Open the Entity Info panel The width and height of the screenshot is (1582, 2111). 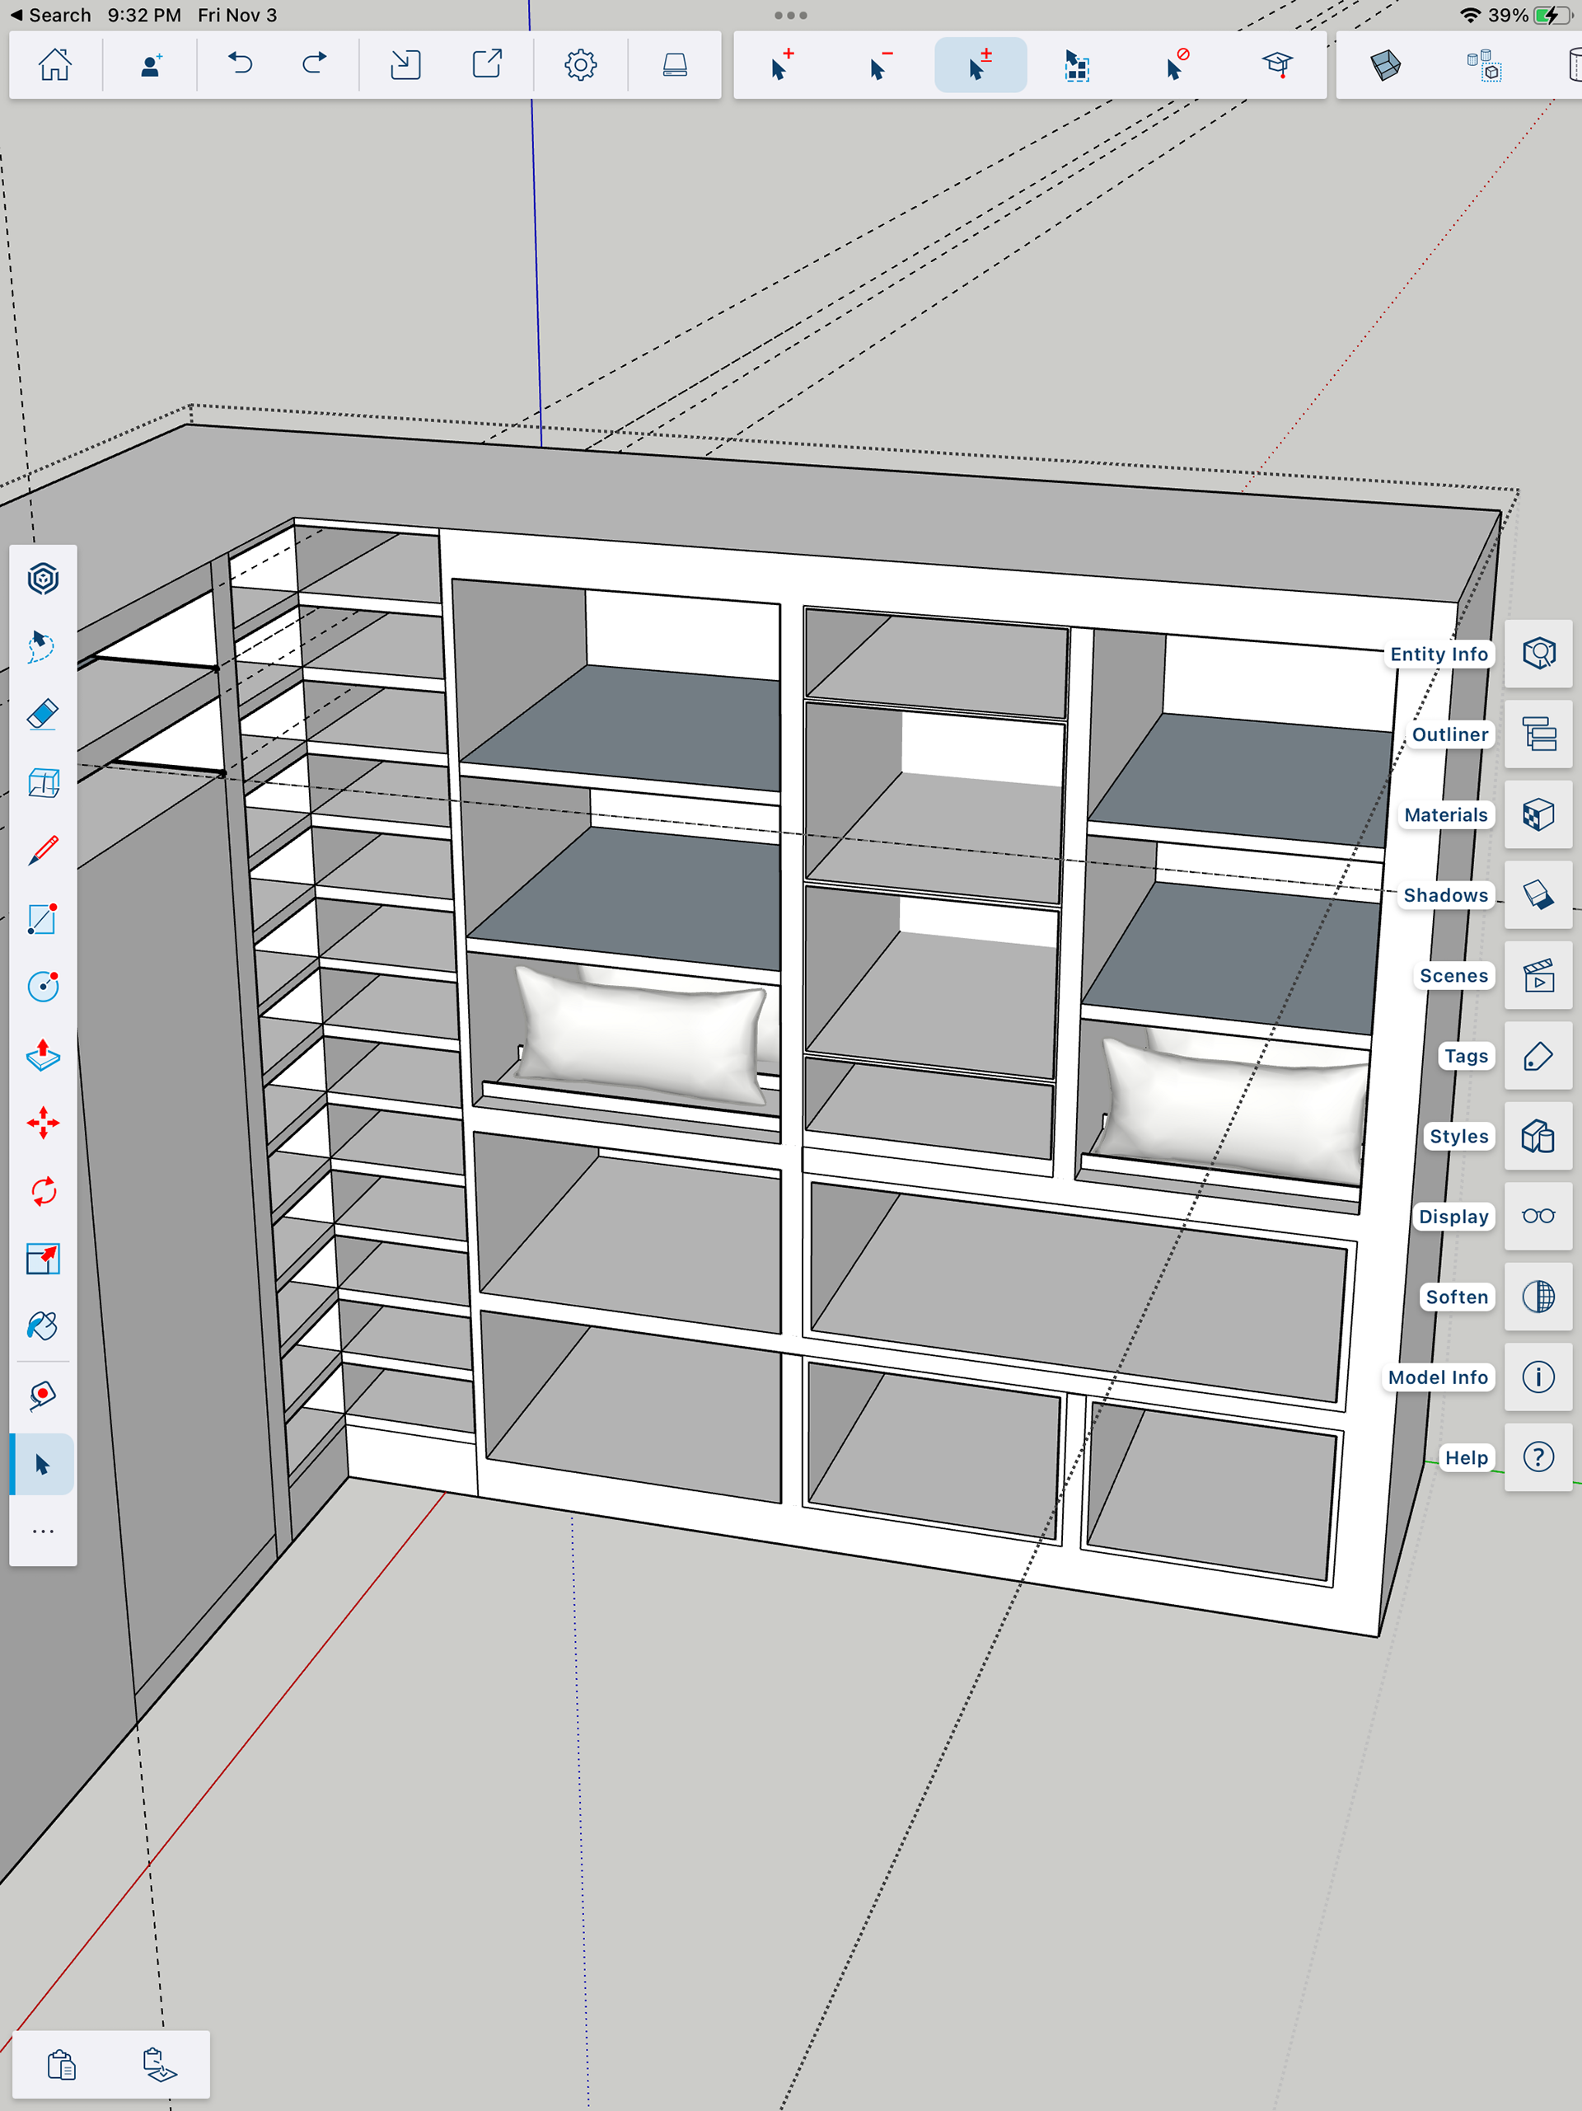click(1538, 654)
